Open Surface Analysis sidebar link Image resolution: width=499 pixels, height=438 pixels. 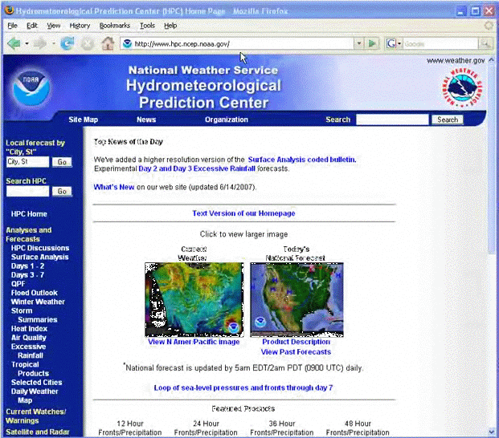point(40,257)
